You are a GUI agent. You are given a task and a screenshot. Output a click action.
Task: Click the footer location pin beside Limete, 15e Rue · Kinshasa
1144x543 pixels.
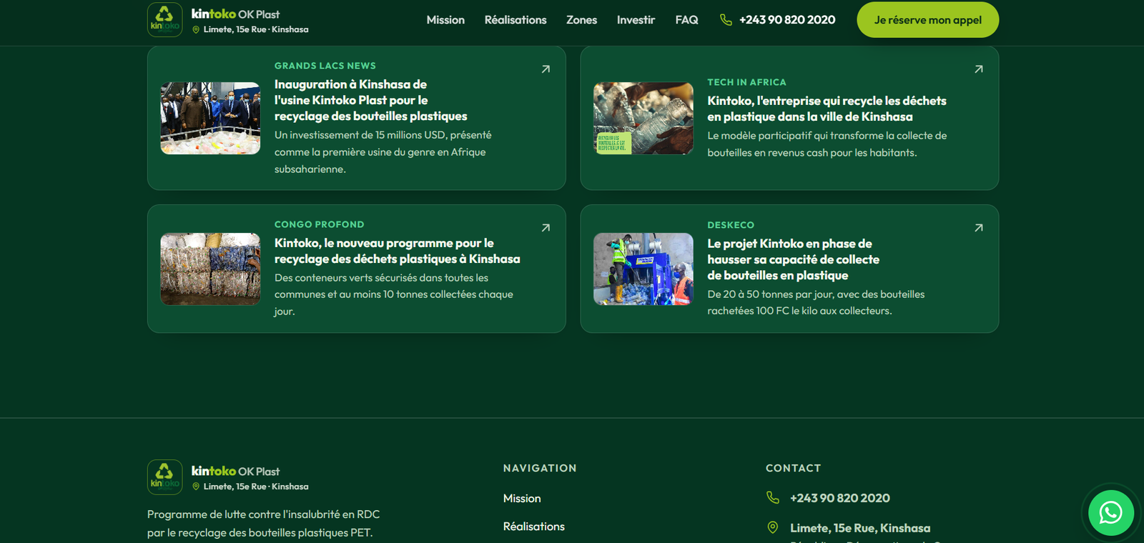pos(196,487)
